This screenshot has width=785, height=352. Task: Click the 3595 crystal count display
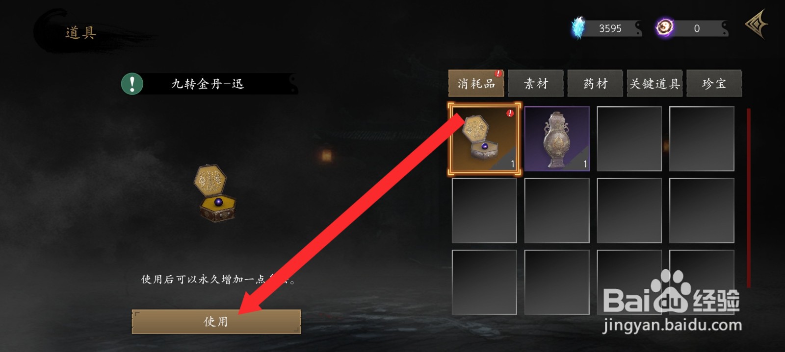pos(610,28)
